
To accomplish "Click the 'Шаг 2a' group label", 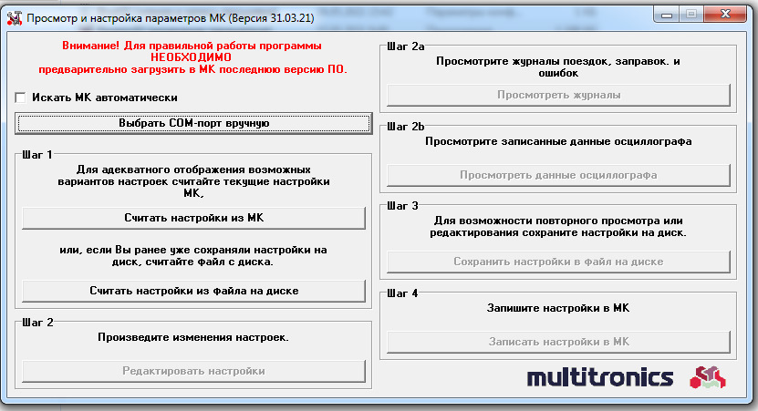I will click(x=406, y=46).
